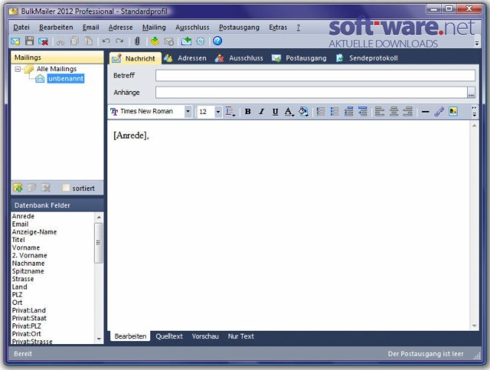Delete mailing with red X envelope icon
490x370 pixels.
click(43, 41)
